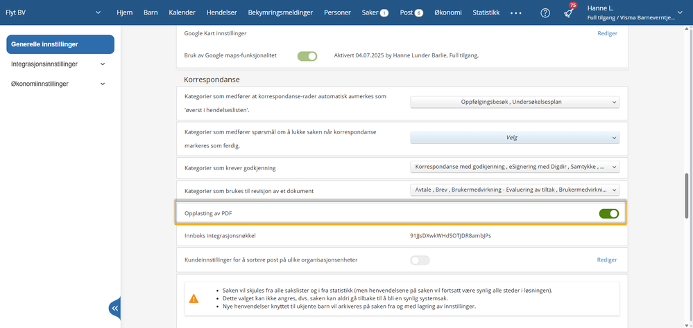Open the Oppfølgingsbesøk, Undersøkelsesplan dropdown
Viewport: 693px width, 328px height.
pos(515,102)
